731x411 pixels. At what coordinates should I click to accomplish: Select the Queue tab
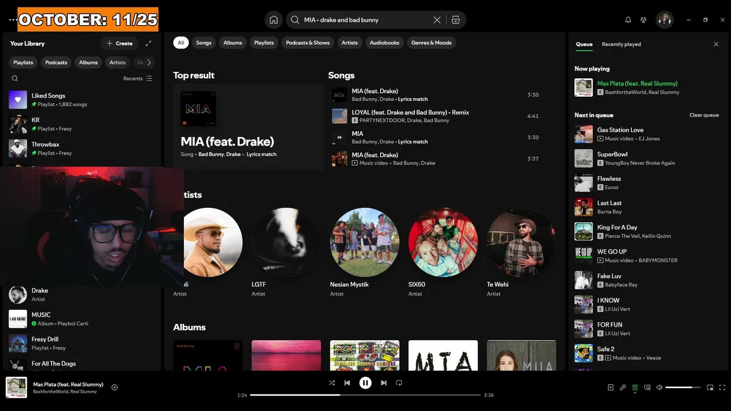pos(584,45)
